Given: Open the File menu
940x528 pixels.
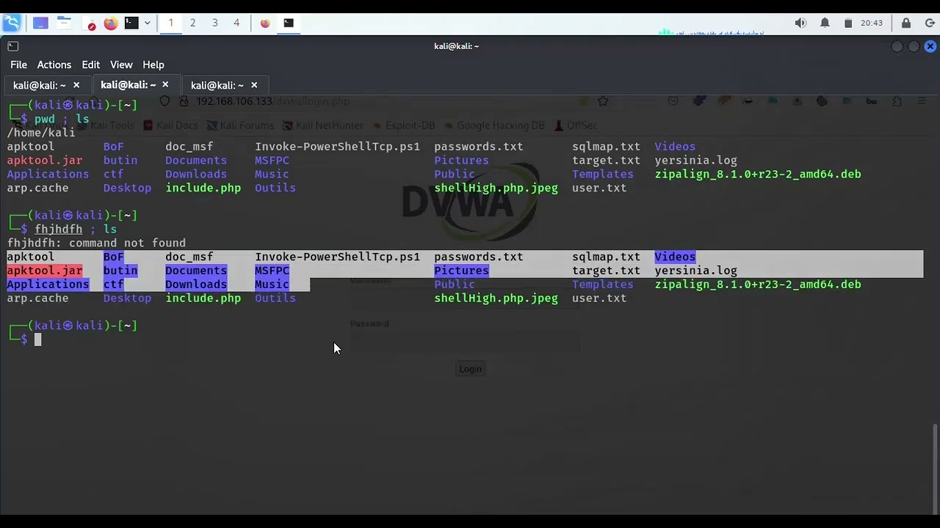Looking at the screenshot, I should pyautogui.click(x=18, y=65).
